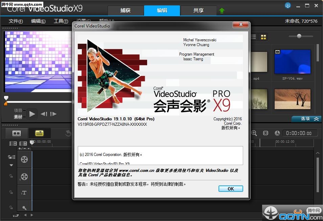
Task: Click the timeline playhead marker
Action: 32,142
